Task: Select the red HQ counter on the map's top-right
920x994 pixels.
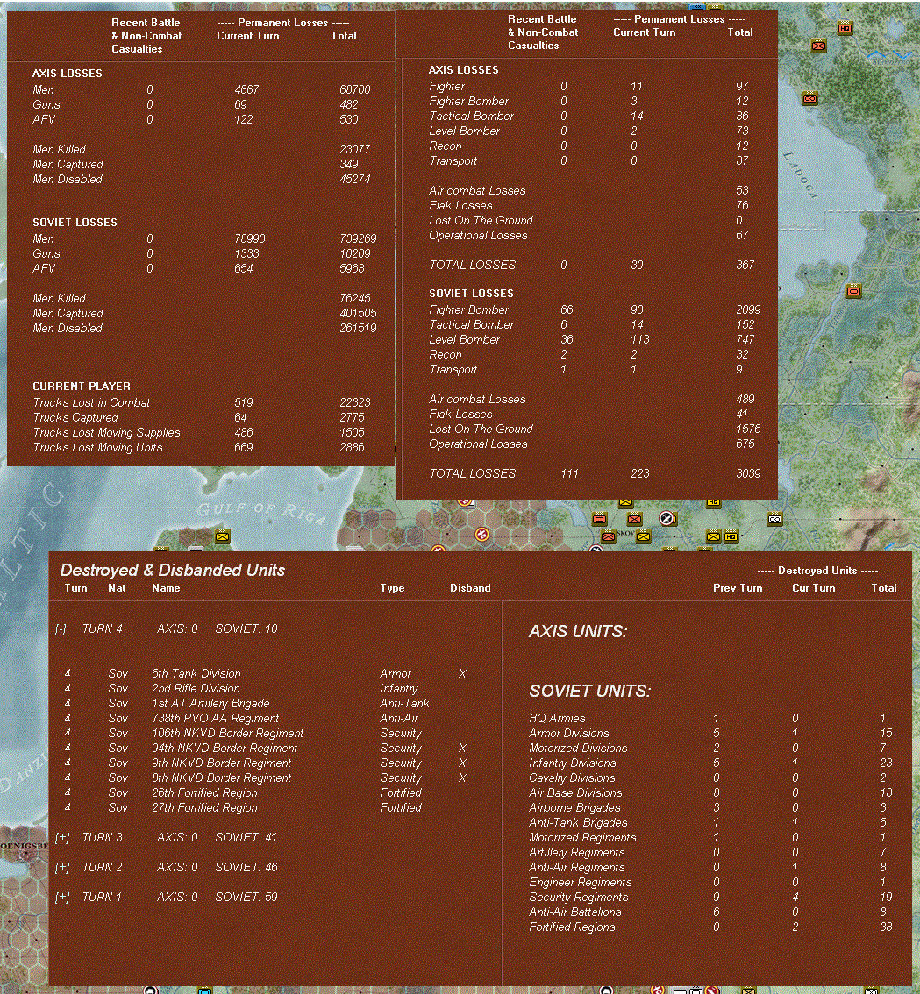Action: point(845,29)
